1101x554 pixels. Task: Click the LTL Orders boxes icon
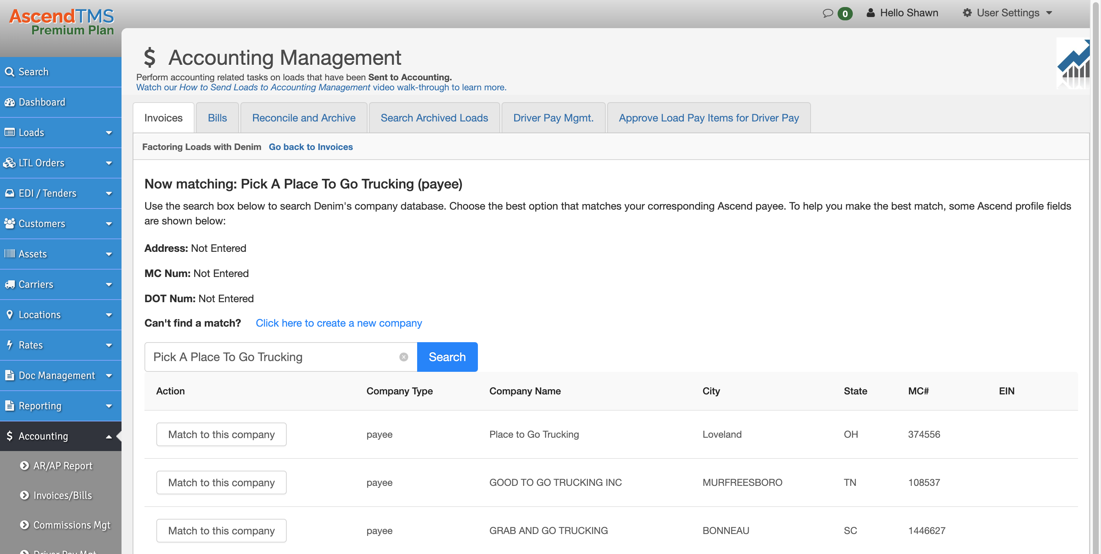[9, 163]
